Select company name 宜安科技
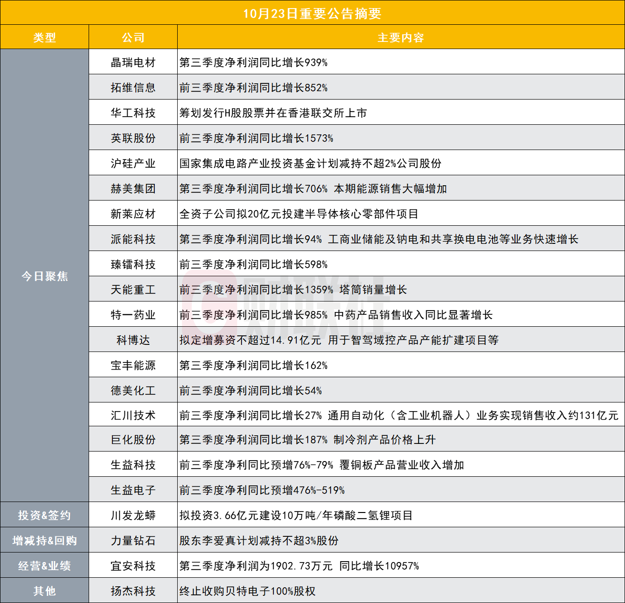The image size is (625, 603). tap(133, 566)
